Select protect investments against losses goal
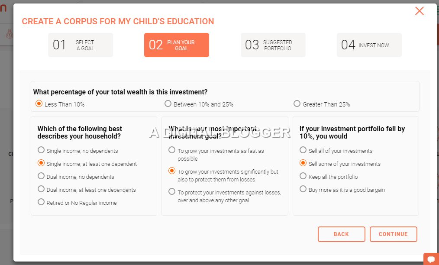The width and height of the screenshot is (439, 265). point(172,192)
